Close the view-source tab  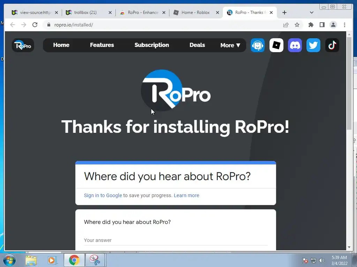[x=56, y=13]
